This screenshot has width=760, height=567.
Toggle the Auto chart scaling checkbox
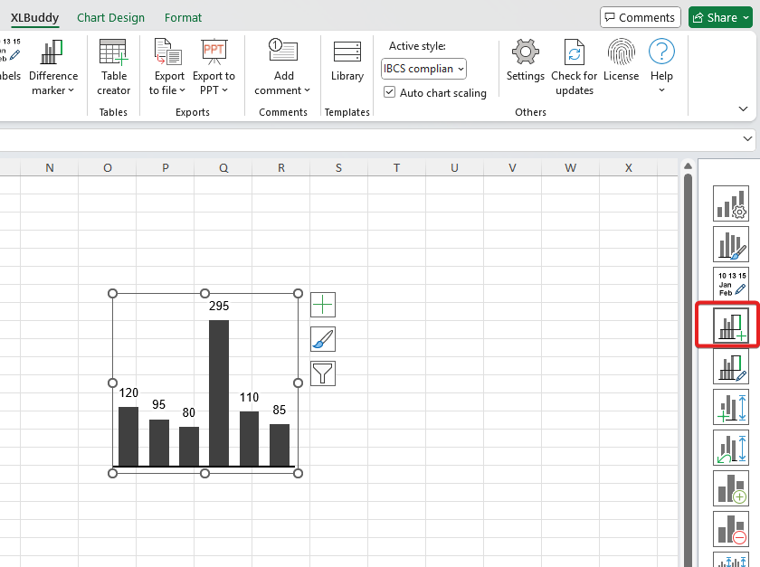click(390, 92)
